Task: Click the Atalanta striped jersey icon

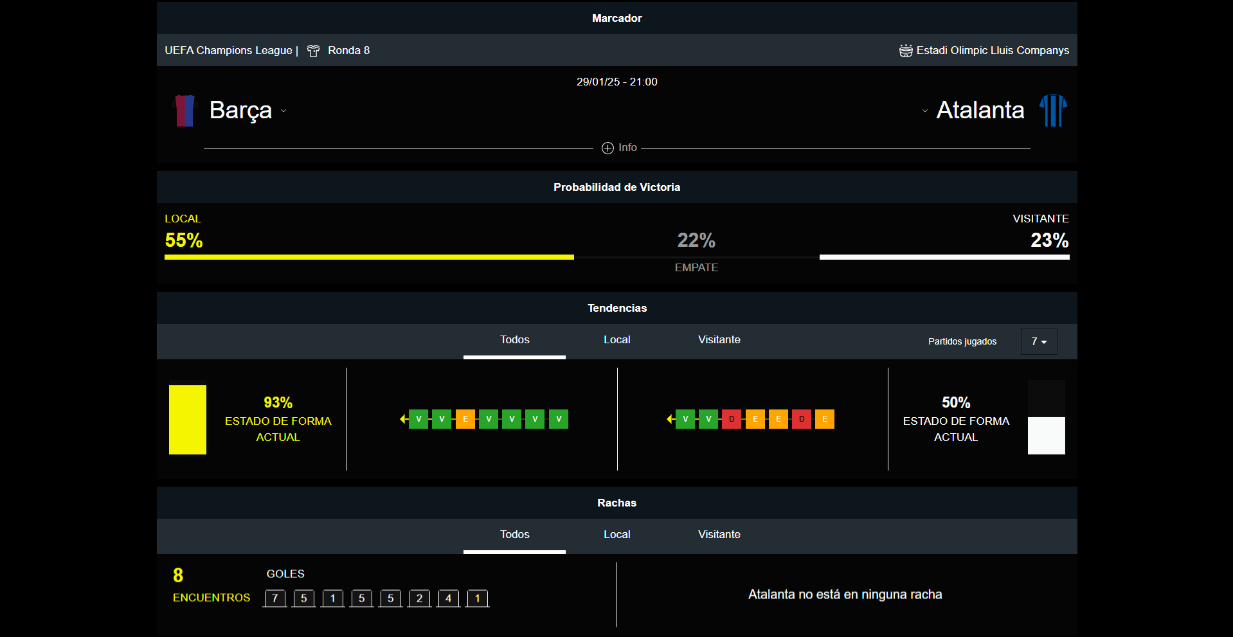Action: [1053, 111]
